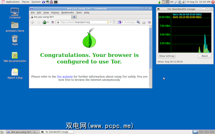The height and width of the screenshot is (134, 215).
Task: Click the 'Since: Aug 16 11:30:14' text
Action: (x=170, y=62)
